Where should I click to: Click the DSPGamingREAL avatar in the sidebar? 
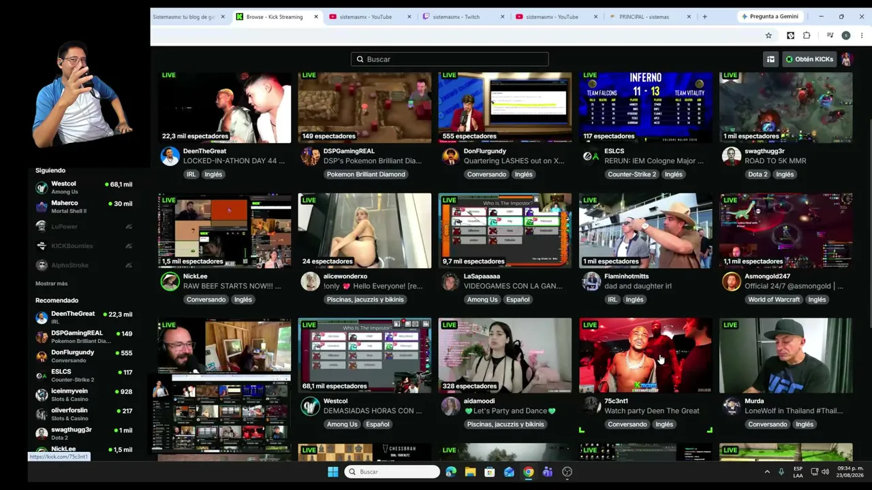tap(42, 337)
